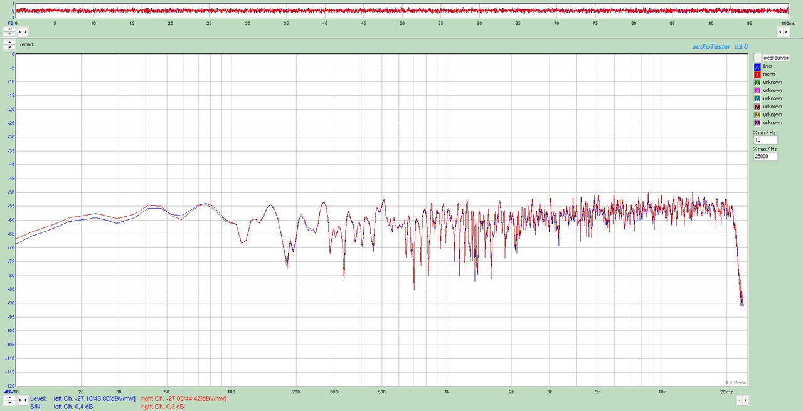Image resolution: width=803 pixels, height=411 pixels.
Task: Click the 'remark' label
Action: (27, 45)
